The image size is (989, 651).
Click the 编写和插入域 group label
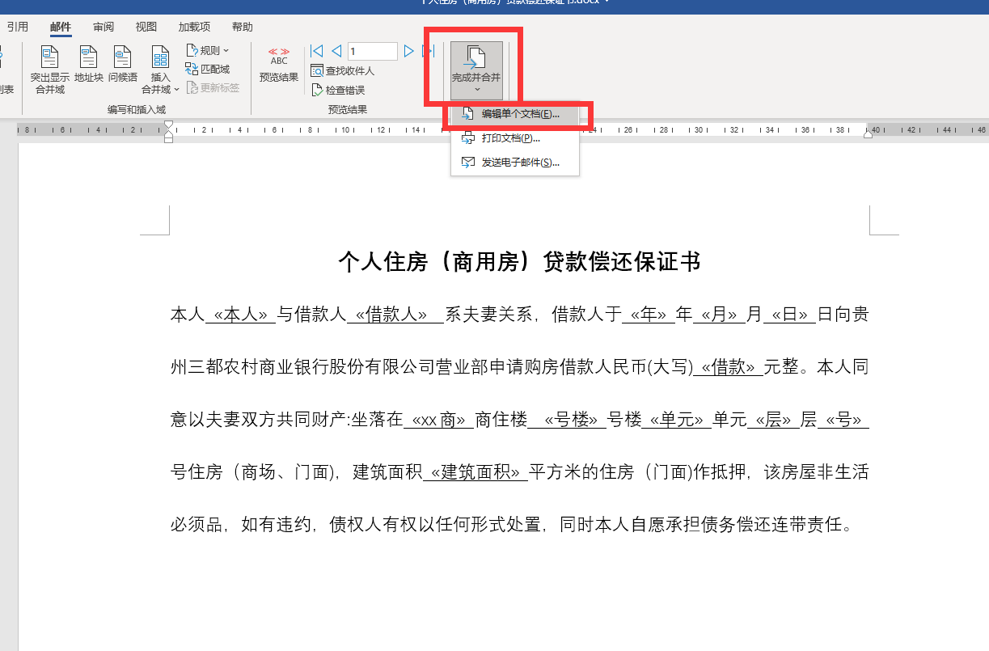click(136, 109)
